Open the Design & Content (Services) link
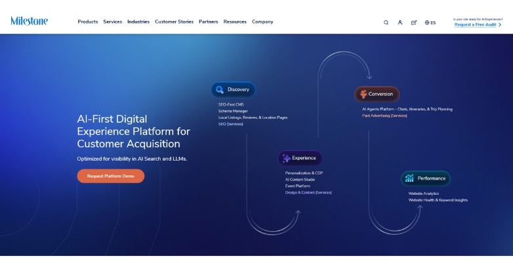513x269 pixels. tap(308, 192)
